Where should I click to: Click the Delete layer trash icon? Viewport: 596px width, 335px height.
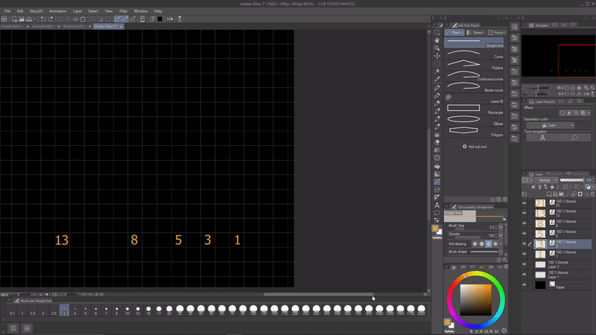click(592, 194)
